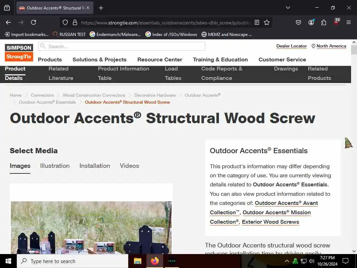
Task: Close the Outdoor Accents tab
Action: click(88, 8)
